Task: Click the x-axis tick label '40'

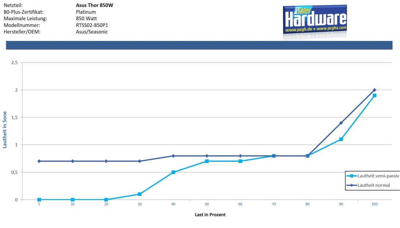Action: (173, 204)
